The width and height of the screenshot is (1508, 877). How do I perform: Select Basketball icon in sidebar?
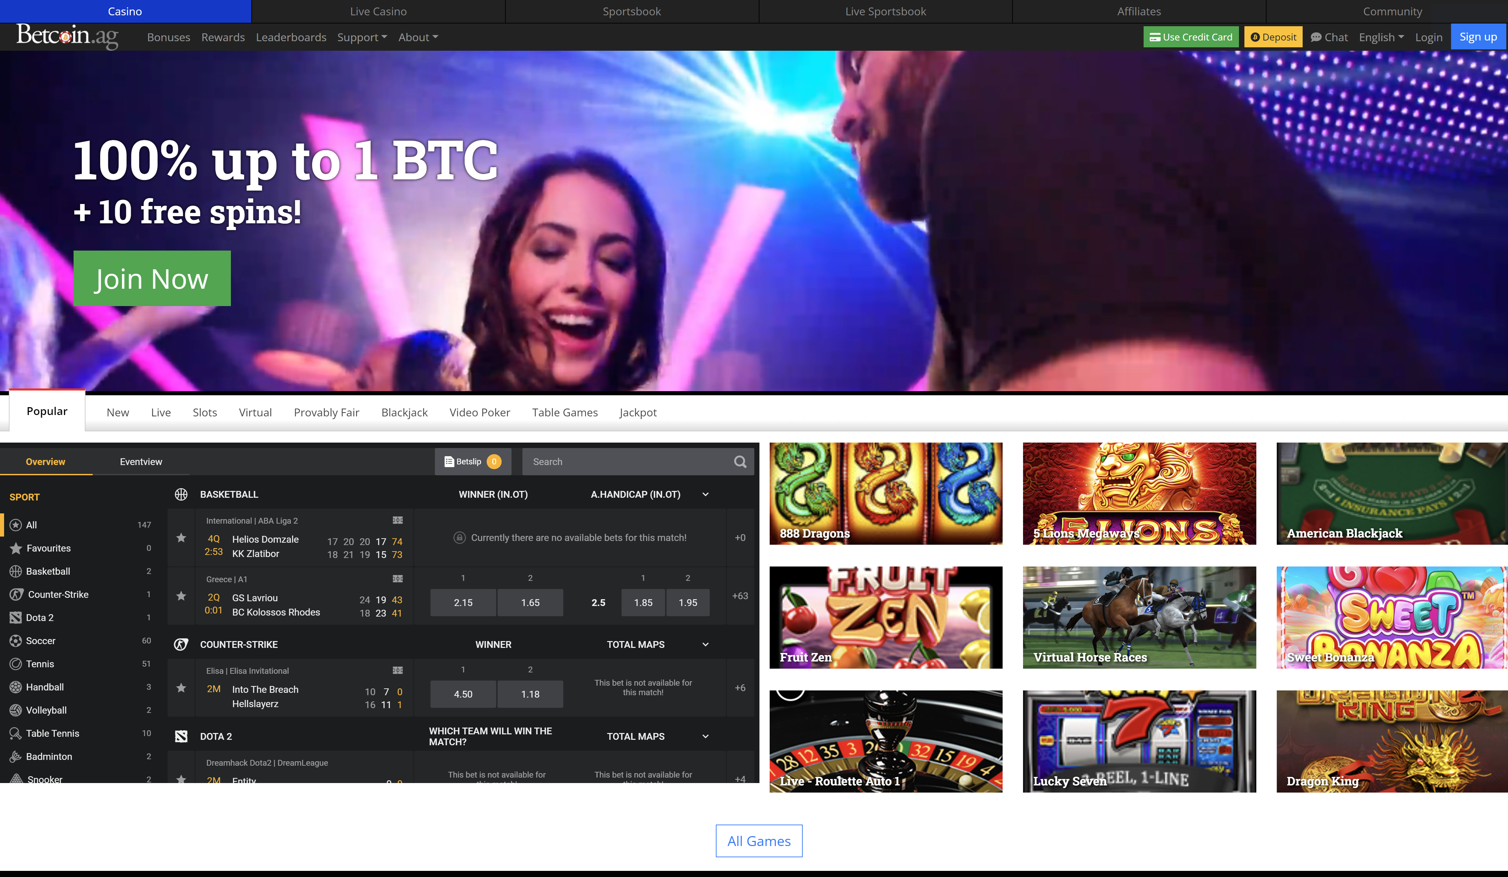pyautogui.click(x=16, y=571)
